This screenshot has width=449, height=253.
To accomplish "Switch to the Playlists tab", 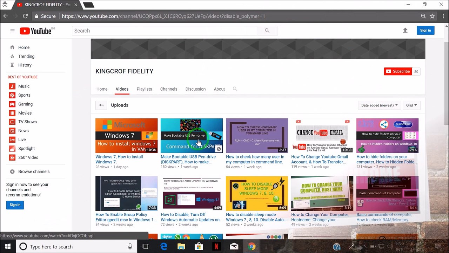I will point(144,89).
